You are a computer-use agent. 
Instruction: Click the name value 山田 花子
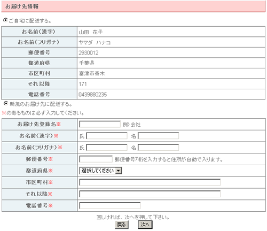(x=91, y=32)
